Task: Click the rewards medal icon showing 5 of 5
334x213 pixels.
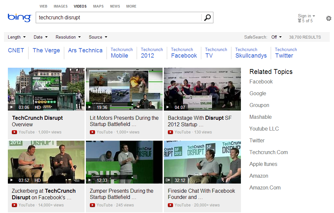Action: point(300,21)
